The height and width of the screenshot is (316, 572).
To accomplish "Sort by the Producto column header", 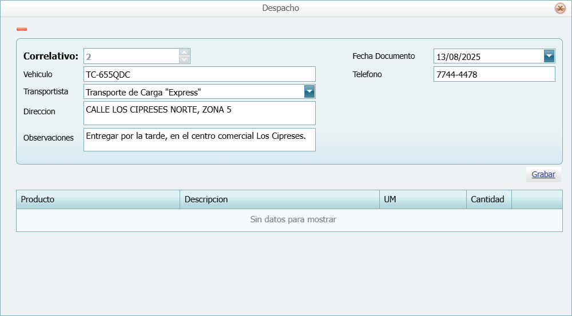I will point(98,199).
